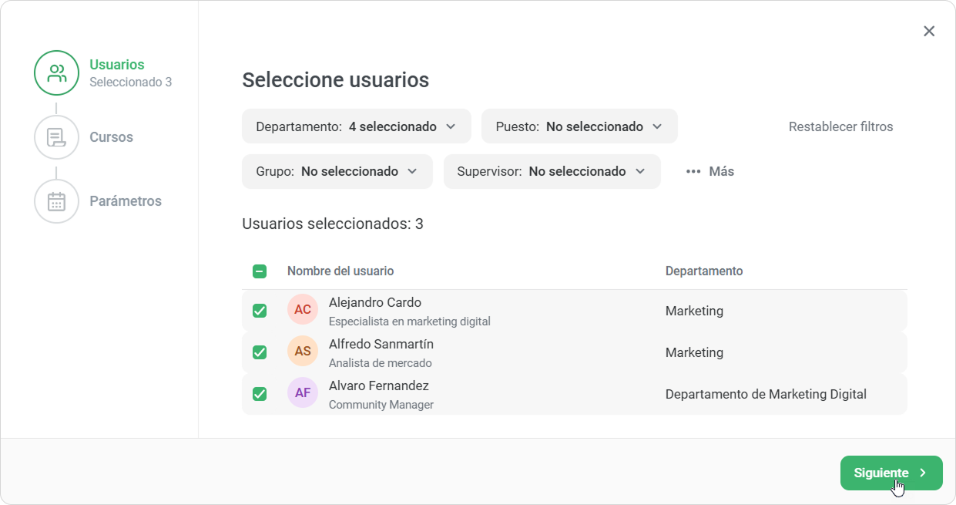Click the AS avatar of Alfredo Sanmartín
956x505 pixels.
click(x=303, y=352)
